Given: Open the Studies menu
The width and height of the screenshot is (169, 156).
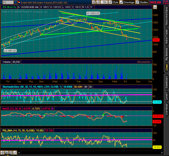Looking at the screenshot, I should (142, 2).
